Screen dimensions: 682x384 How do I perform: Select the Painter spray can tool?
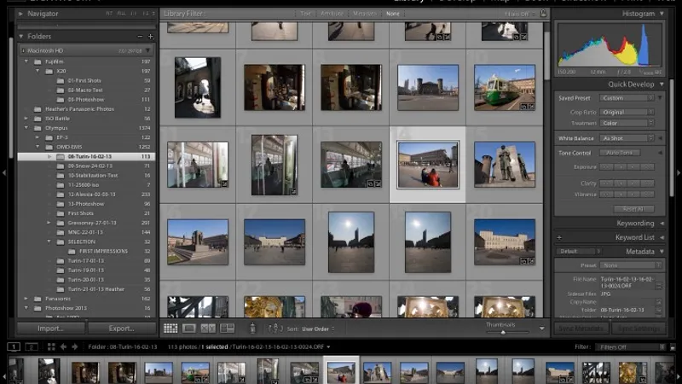click(x=252, y=329)
